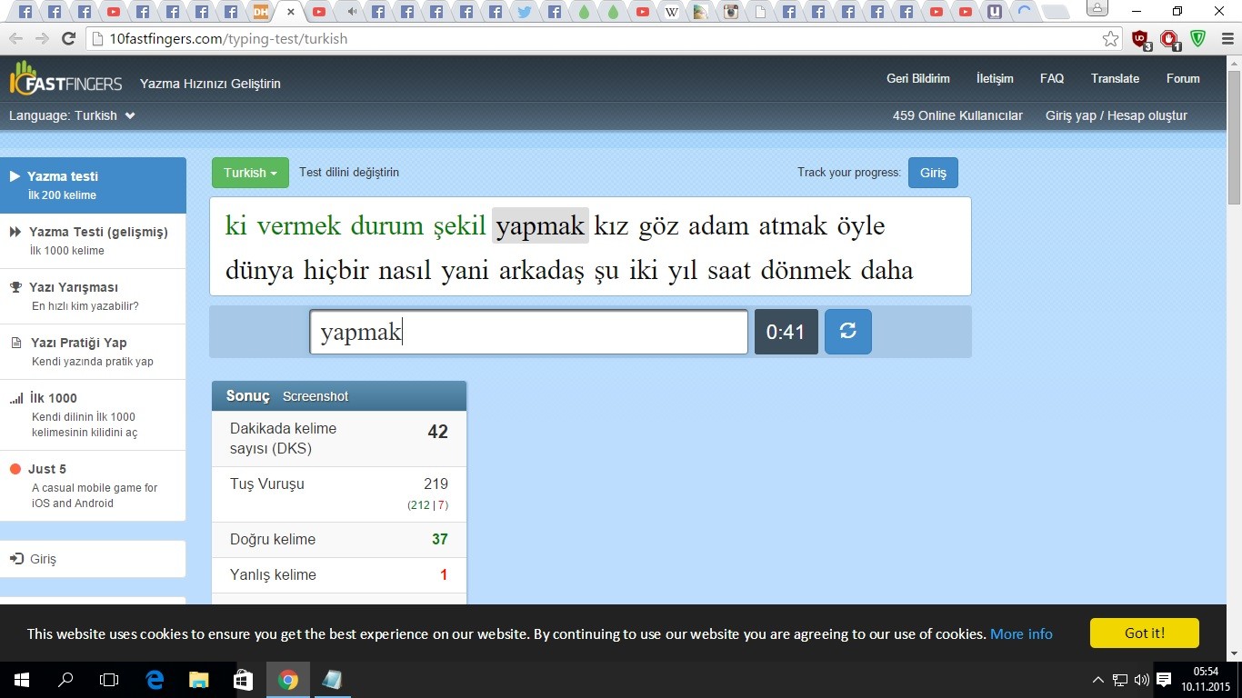Open Just 5 mobile game item
This screenshot has height=698, width=1242.
coord(93,485)
